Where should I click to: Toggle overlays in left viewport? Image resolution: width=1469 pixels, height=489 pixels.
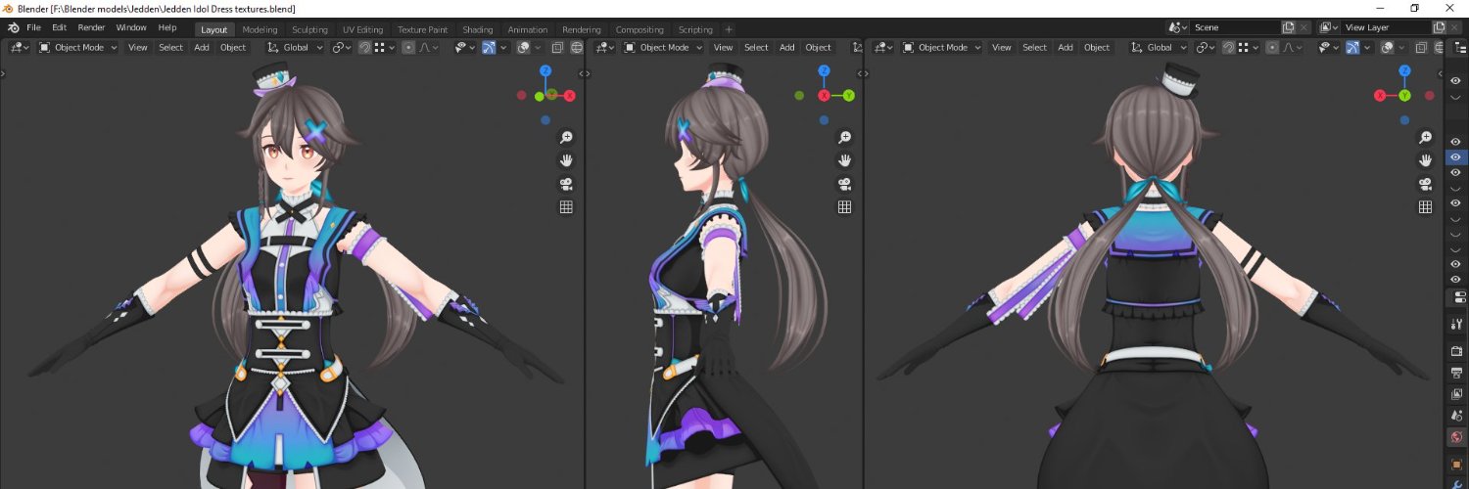click(523, 47)
